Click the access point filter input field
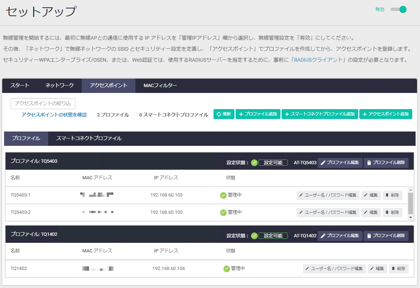The image size is (420, 288). [43, 104]
